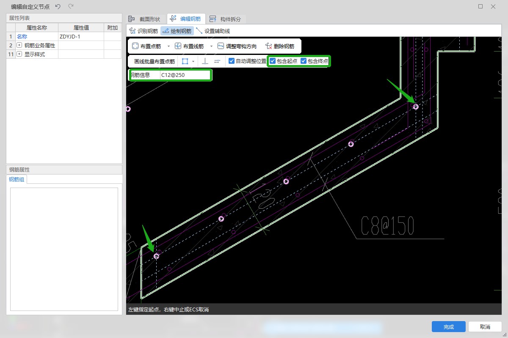Click the 删除钢筋 tool
Screen dimensions: 508x338
(x=280, y=46)
